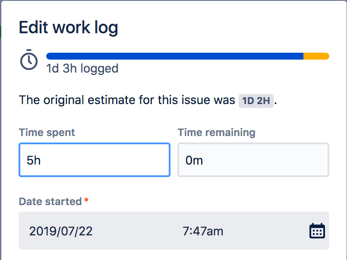
Task: Select the Edit work log title
Action: (x=69, y=27)
